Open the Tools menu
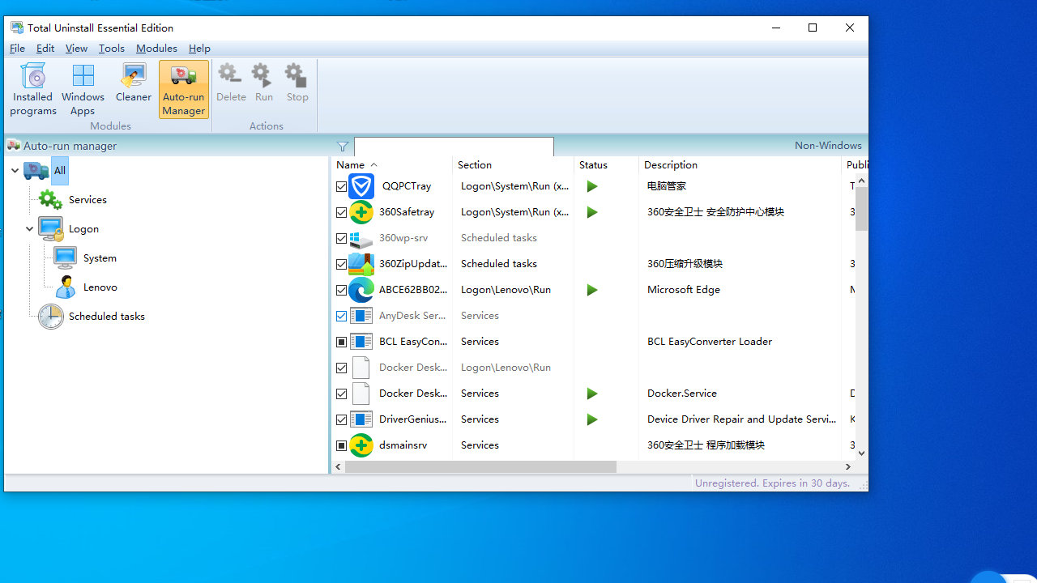 click(111, 48)
